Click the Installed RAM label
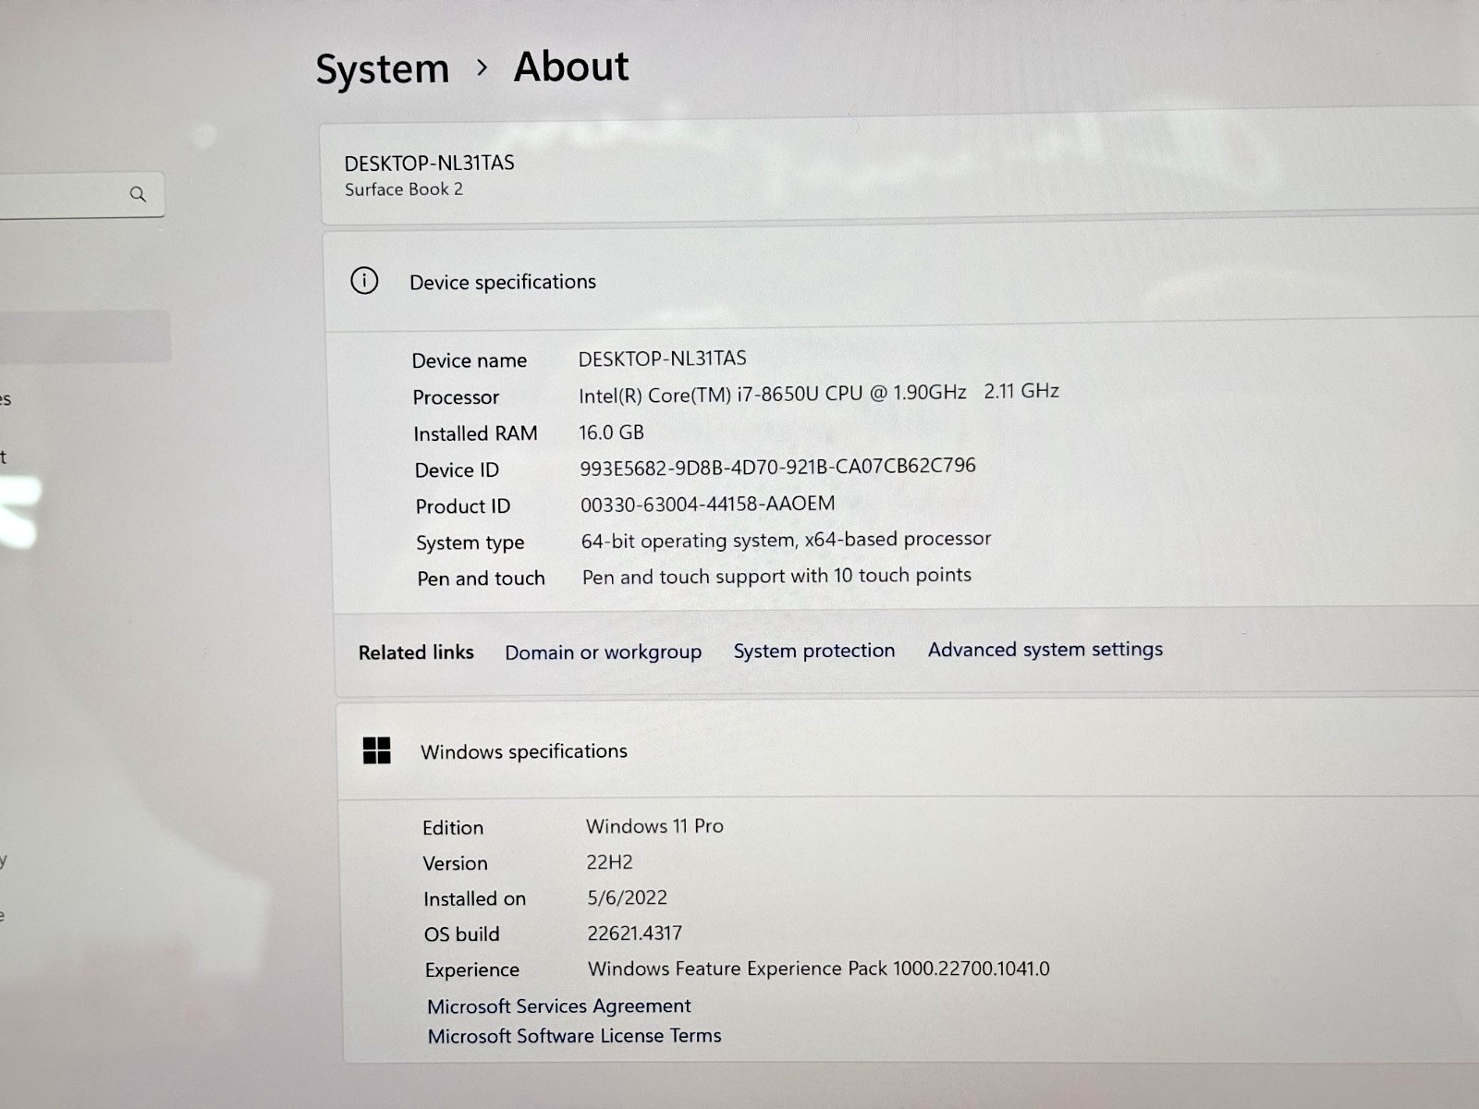Viewport: 1479px width, 1109px height. pos(475,433)
